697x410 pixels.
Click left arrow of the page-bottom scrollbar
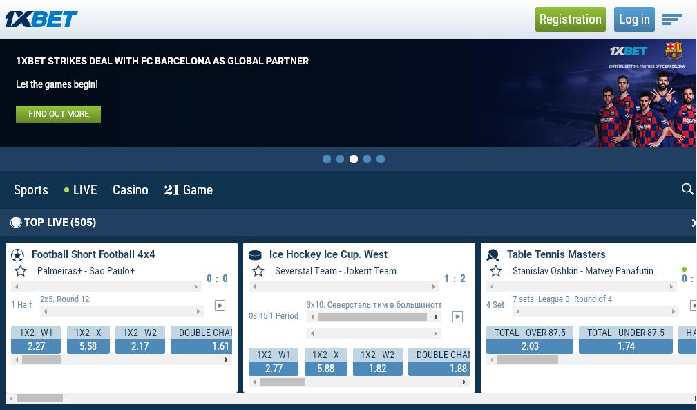(x=11, y=398)
